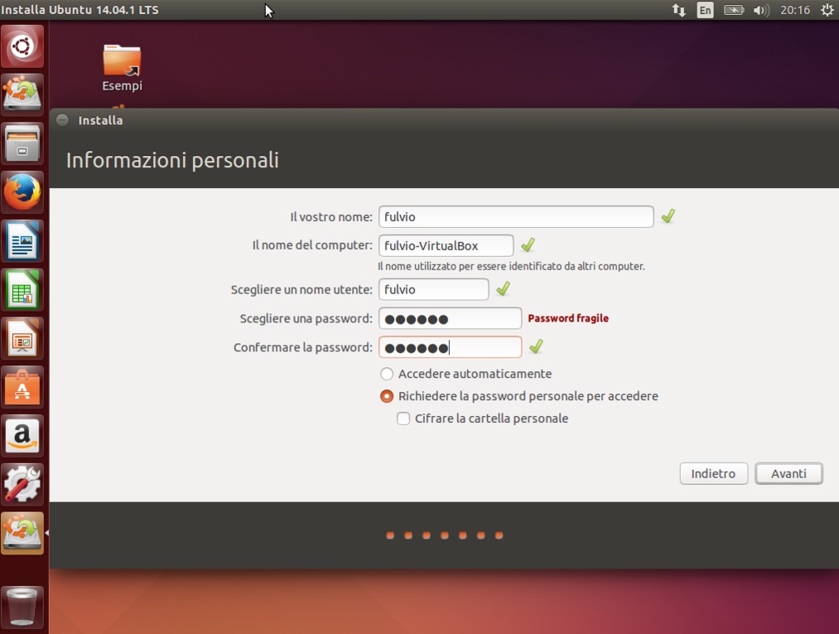Screen dimensions: 839x634
Task: Click the Informazioni personali heading
Action: pos(172,160)
